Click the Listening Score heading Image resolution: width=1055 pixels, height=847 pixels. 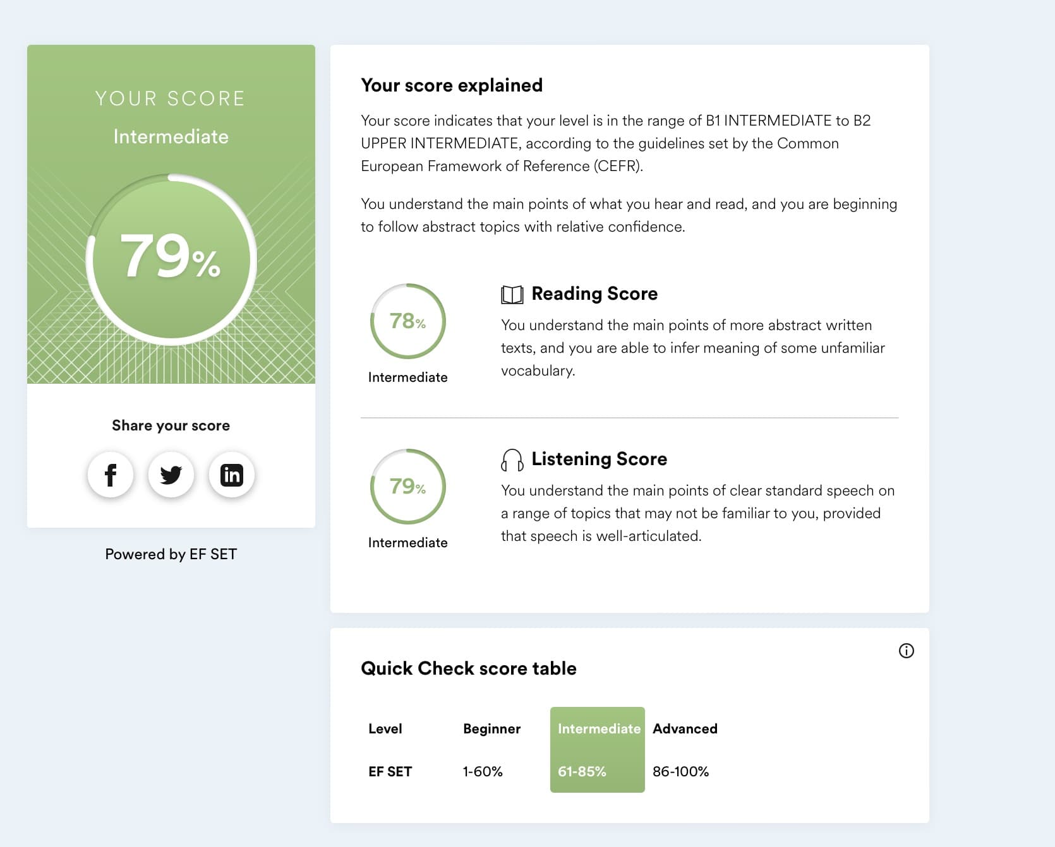coord(599,459)
